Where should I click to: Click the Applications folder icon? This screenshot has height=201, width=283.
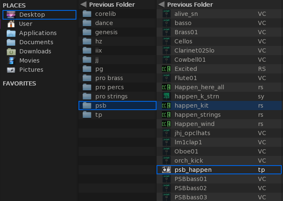[x=11, y=33]
